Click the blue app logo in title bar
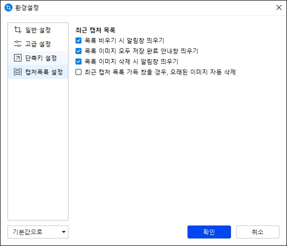 (8, 7)
